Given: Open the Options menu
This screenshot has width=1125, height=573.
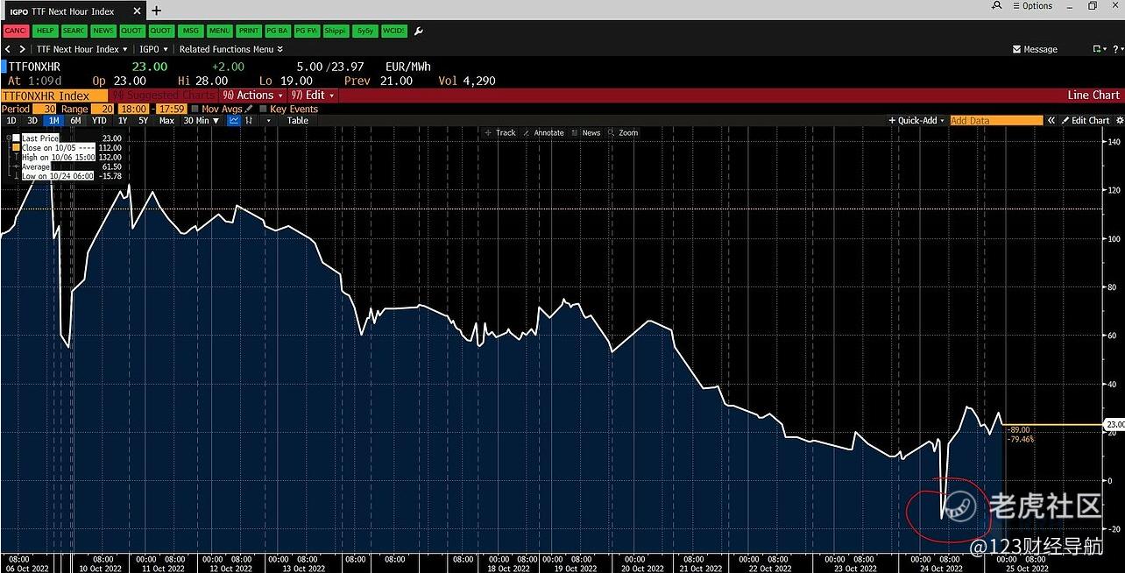Looking at the screenshot, I should [1032, 6].
